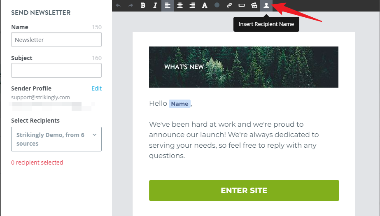
Task: Align text to the left
Action: point(168,5)
